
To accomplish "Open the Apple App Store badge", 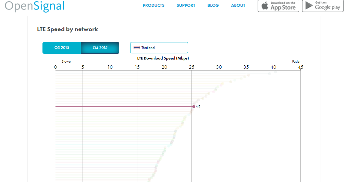I will 278,6.
